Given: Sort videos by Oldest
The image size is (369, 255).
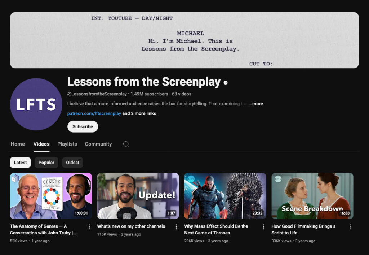Looking at the screenshot, I should click(x=72, y=163).
